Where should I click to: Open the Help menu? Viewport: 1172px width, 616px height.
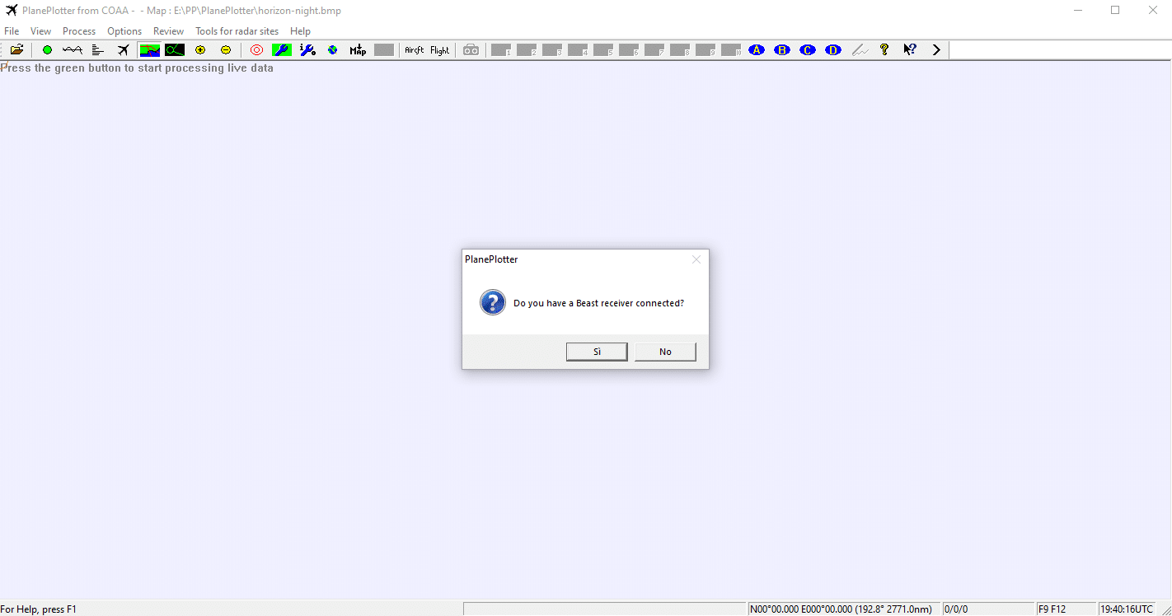pyautogui.click(x=300, y=31)
